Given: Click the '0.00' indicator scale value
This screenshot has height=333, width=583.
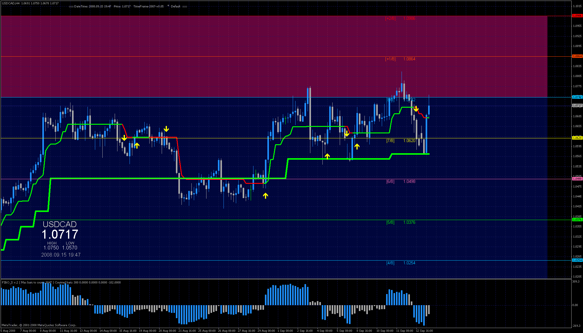Looking at the screenshot, I should point(575,305).
